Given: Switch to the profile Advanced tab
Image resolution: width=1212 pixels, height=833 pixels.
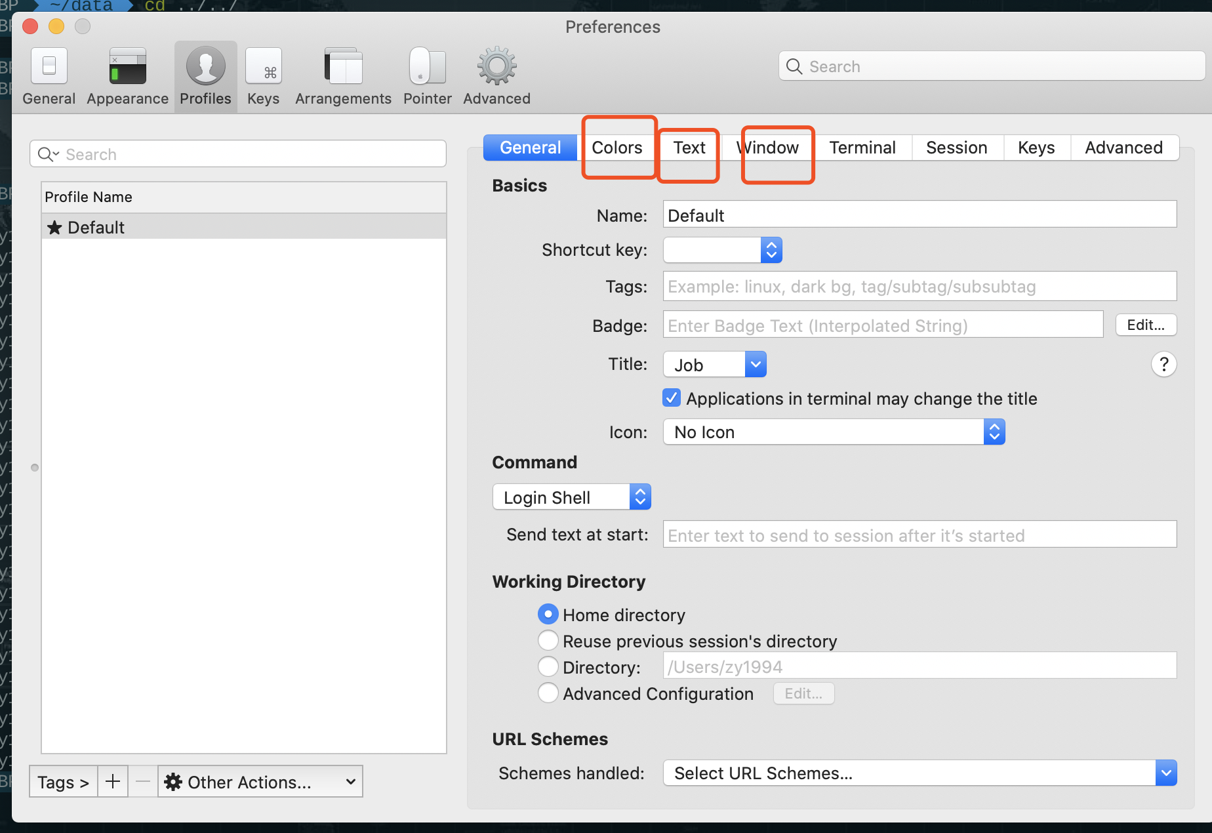Looking at the screenshot, I should click(1124, 148).
